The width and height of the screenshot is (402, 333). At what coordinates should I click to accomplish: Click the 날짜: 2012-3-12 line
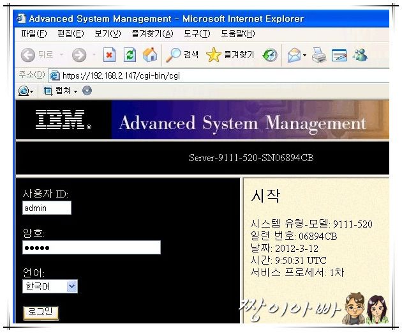[285, 248]
